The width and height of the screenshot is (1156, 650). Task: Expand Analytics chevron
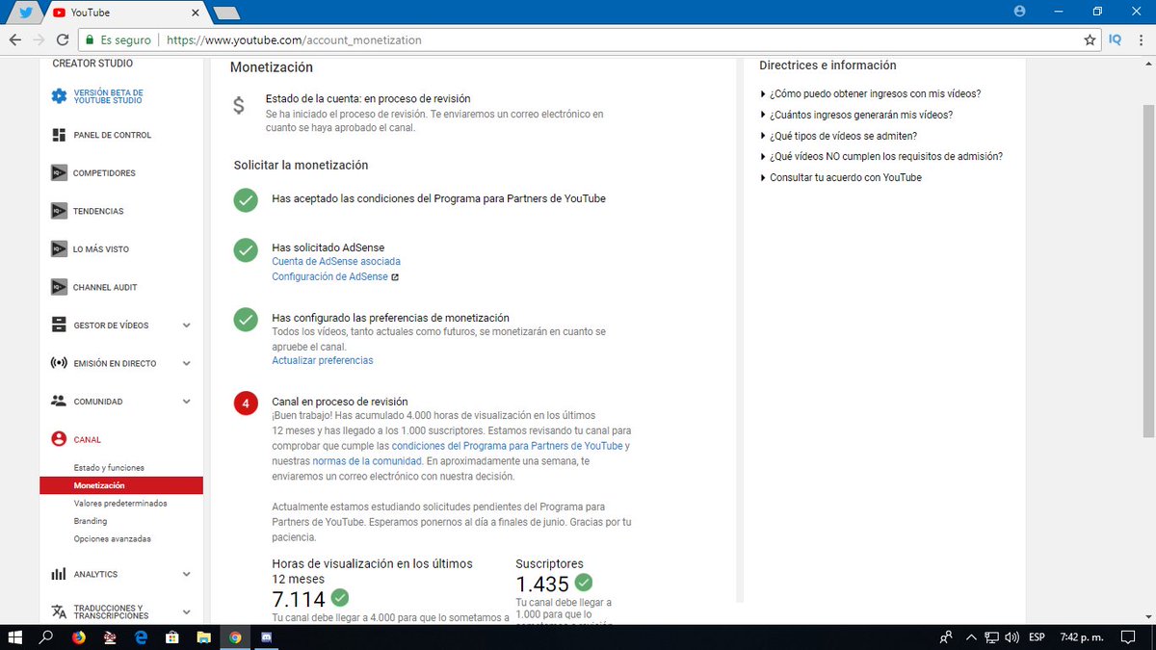[187, 574]
